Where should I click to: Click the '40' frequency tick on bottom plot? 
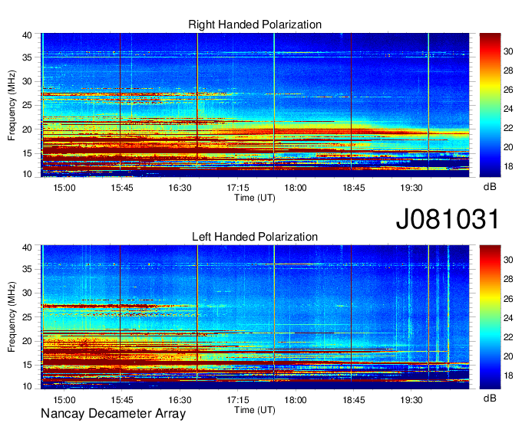[27, 248]
